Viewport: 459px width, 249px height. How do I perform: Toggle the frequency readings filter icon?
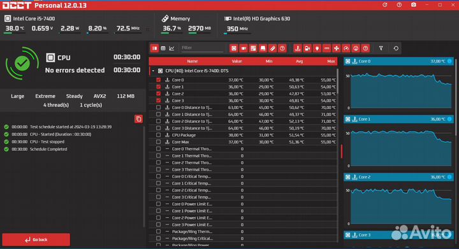coord(326,48)
